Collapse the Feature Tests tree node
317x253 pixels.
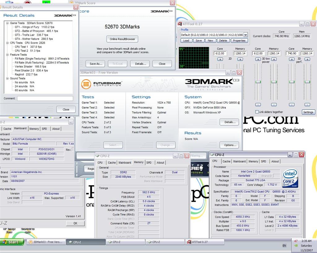pyautogui.click(x=7, y=55)
